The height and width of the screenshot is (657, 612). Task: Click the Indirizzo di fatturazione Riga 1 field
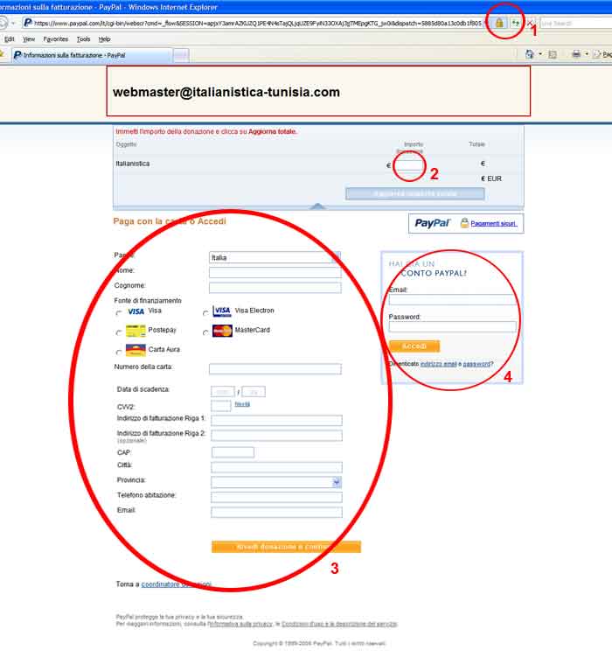tap(276, 420)
